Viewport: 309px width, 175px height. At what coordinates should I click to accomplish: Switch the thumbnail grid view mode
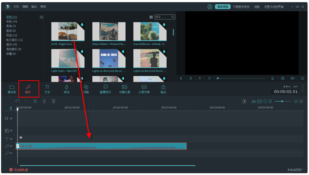tap(151, 17)
